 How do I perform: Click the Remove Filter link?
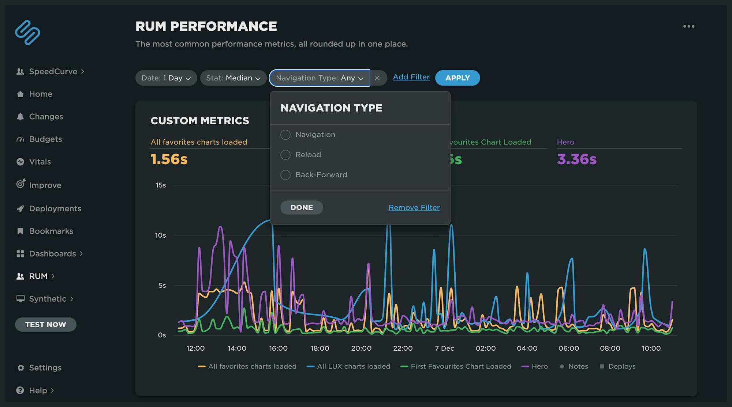tap(414, 207)
